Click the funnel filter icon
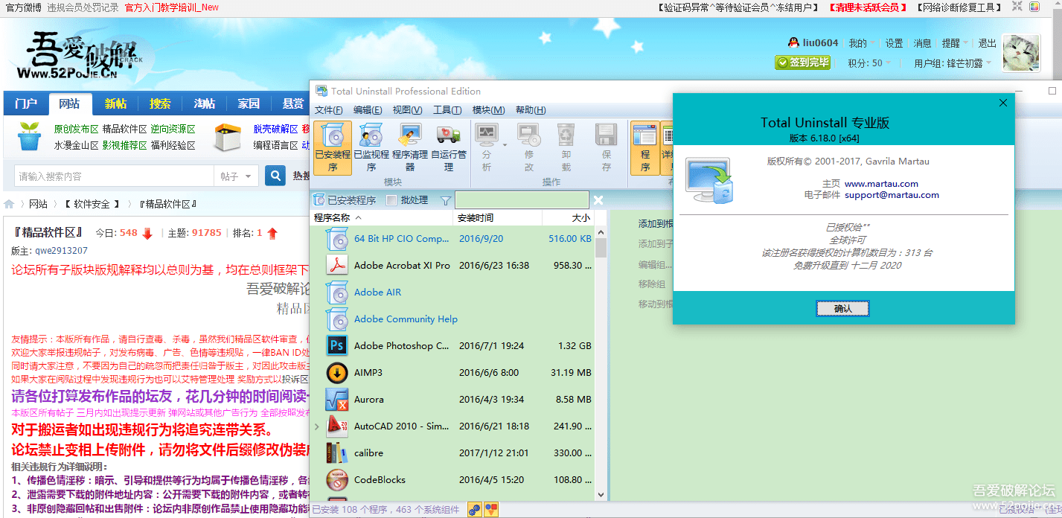This screenshot has width=1062, height=518. pos(445,200)
